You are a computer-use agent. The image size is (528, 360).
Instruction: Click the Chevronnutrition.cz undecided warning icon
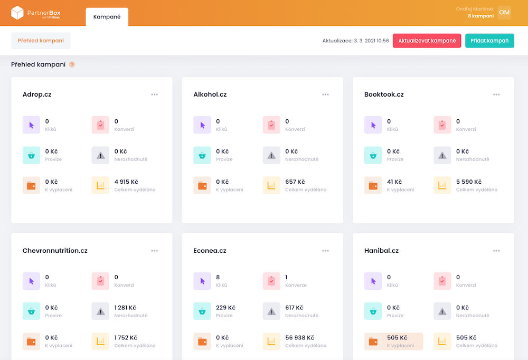pyautogui.click(x=100, y=311)
